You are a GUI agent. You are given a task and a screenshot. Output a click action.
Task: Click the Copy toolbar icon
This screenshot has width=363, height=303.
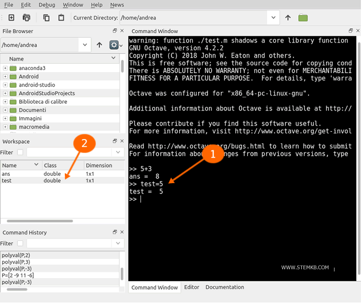47,18
